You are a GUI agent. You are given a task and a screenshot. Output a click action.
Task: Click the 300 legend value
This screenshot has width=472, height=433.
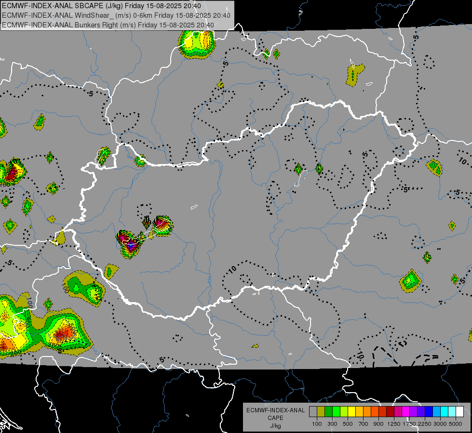(x=332, y=424)
